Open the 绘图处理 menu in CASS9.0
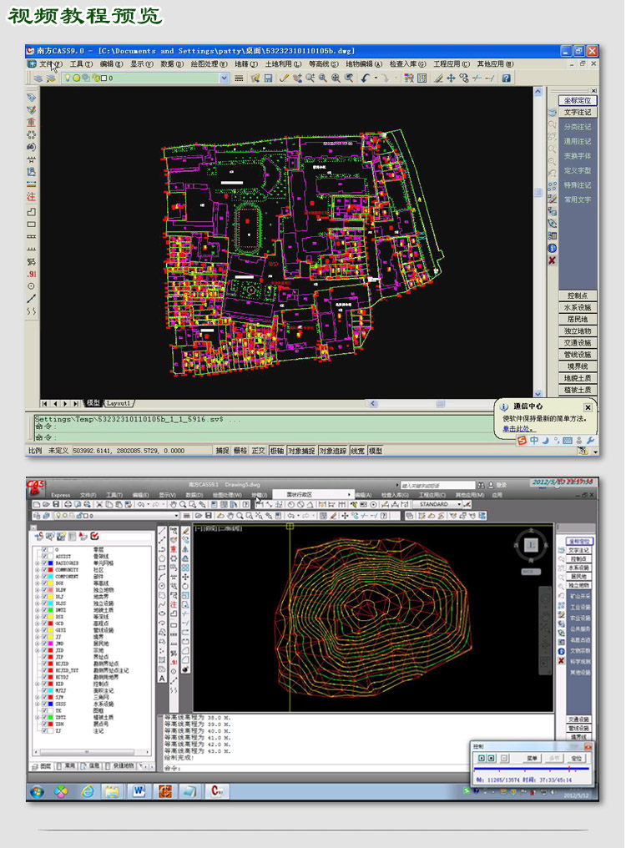The image size is (626, 848). (x=209, y=63)
